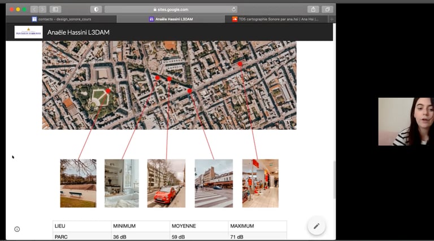
Task: Show all tabs overview button
Action: [327, 10]
